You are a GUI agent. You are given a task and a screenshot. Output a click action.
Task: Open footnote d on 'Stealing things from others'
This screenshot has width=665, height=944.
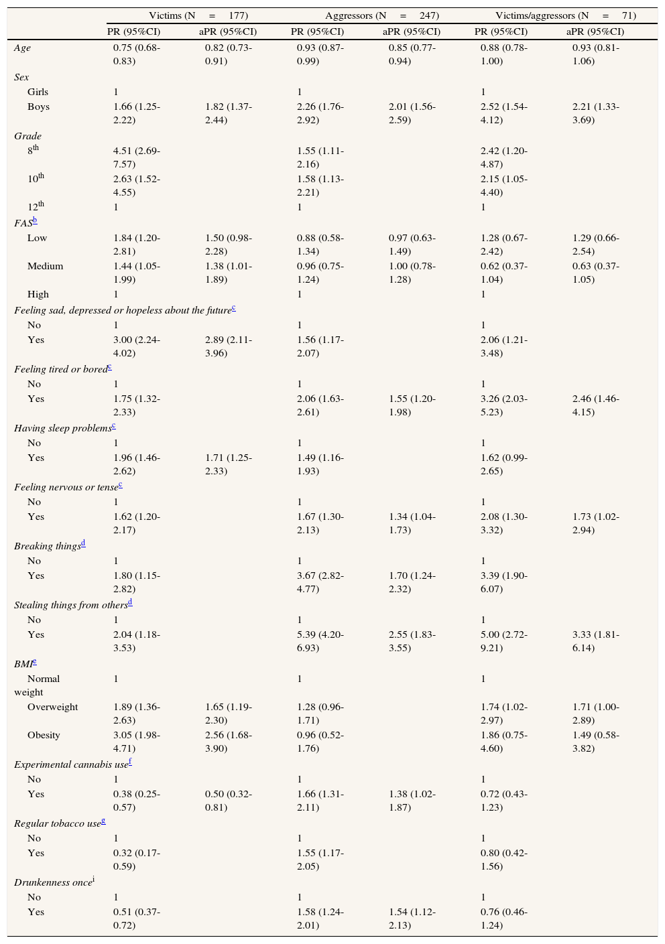130,602
